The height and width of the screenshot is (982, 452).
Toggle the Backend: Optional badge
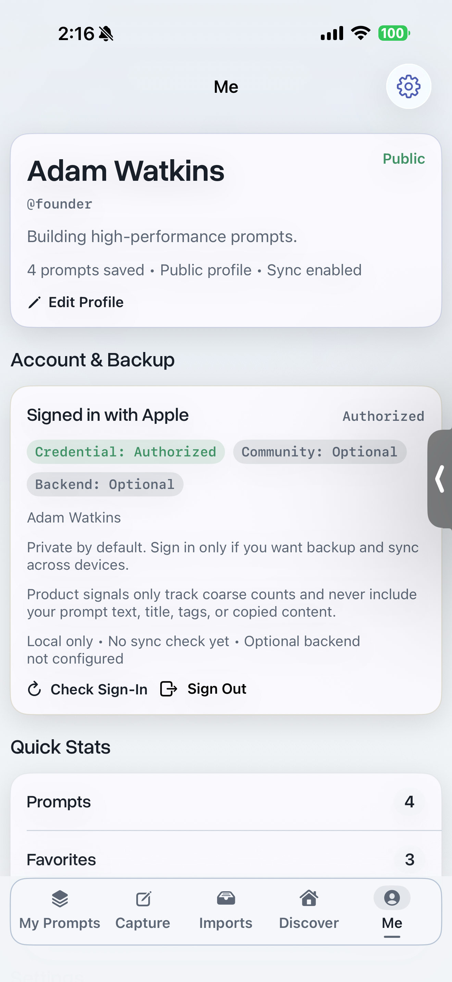104,484
